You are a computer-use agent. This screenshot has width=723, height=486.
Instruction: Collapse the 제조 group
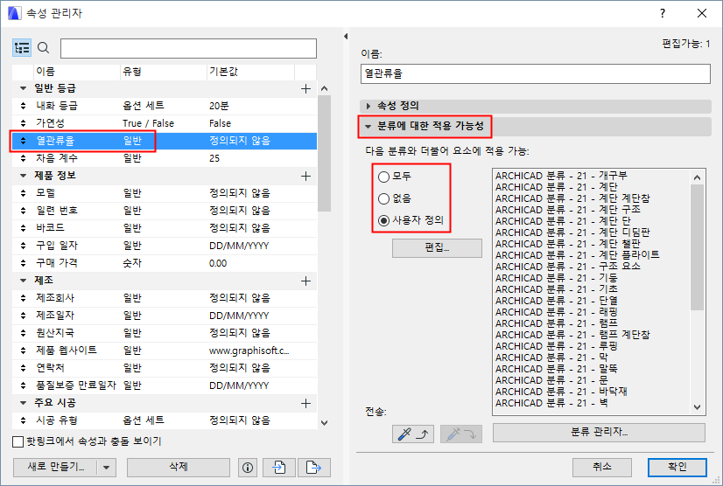point(23,281)
